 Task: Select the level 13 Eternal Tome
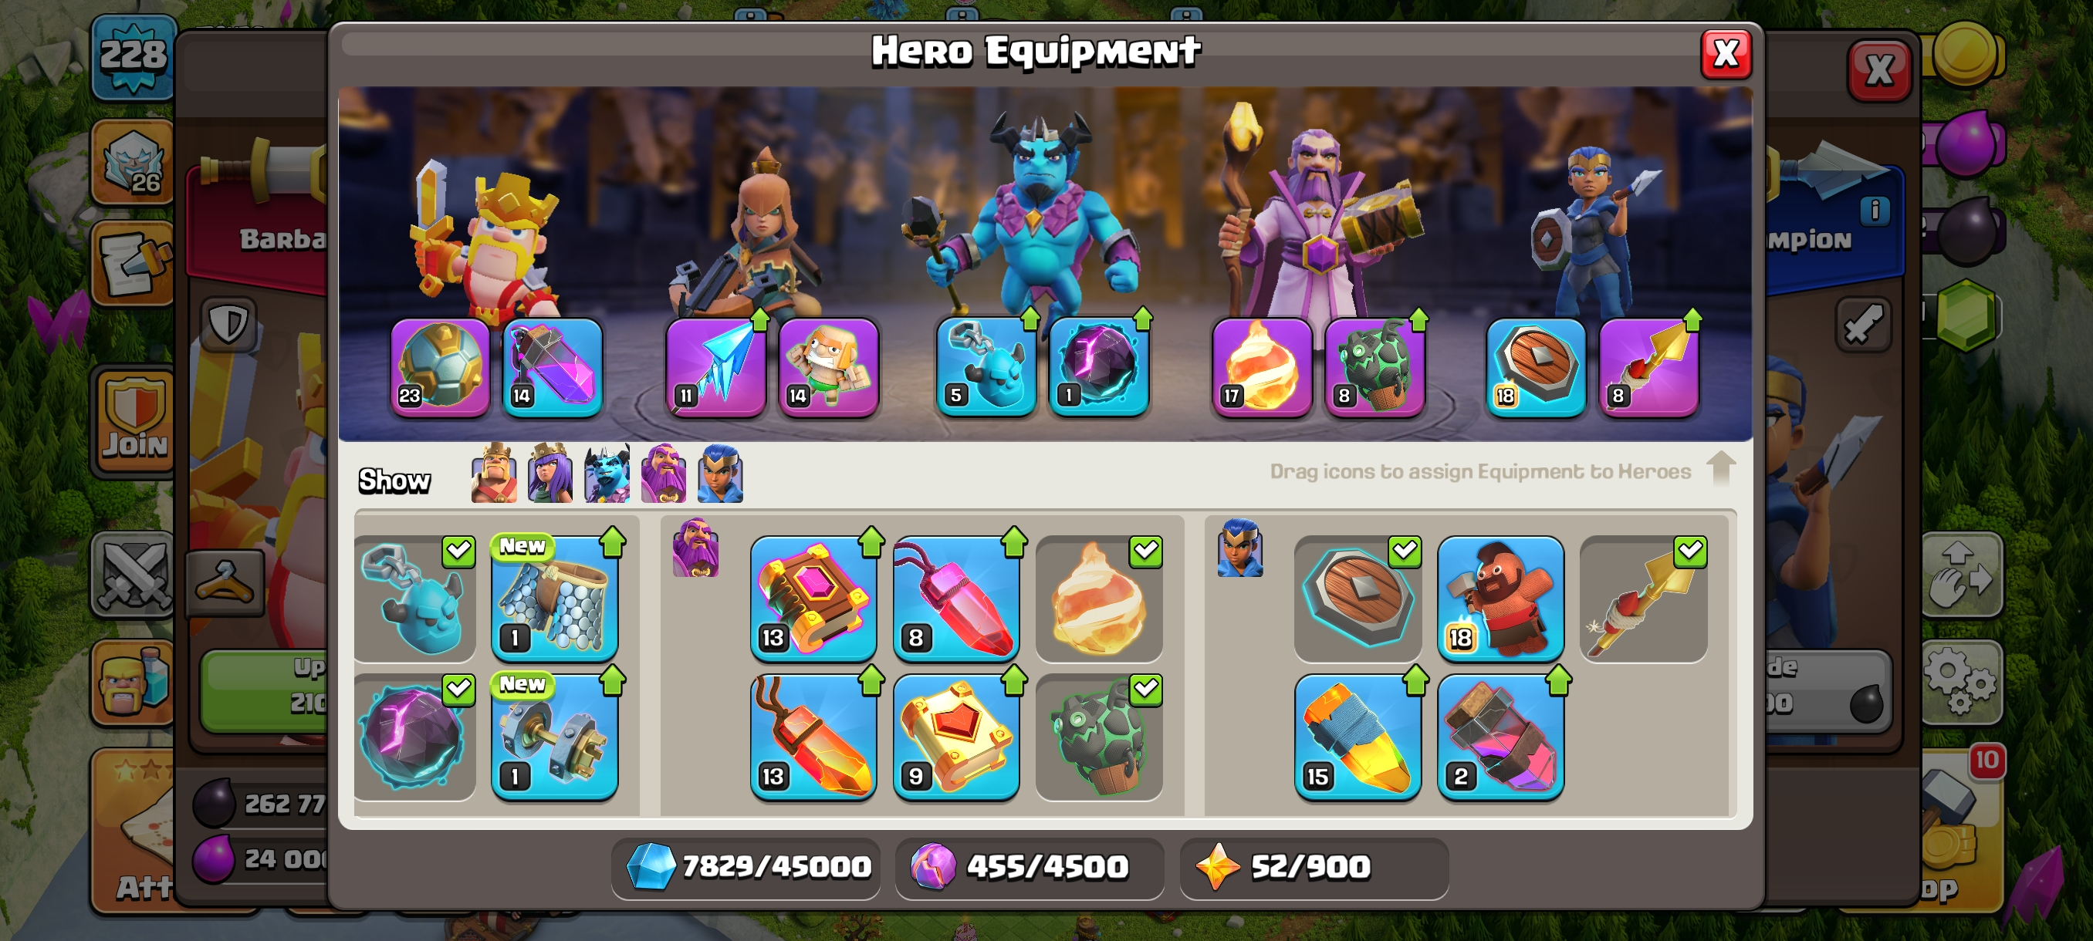[813, 599]
